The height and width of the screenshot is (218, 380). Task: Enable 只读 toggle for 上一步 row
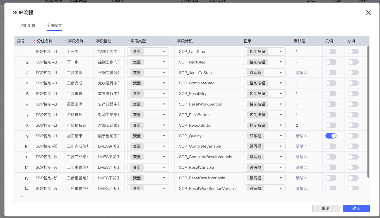point(331,52)
